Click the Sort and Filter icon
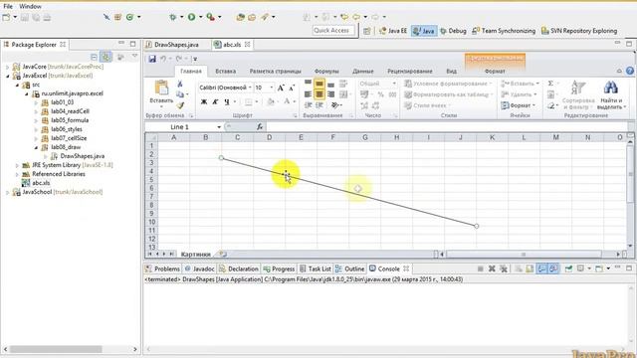The width and height of the screenshot is (637, 358). [x=578, y=88]
